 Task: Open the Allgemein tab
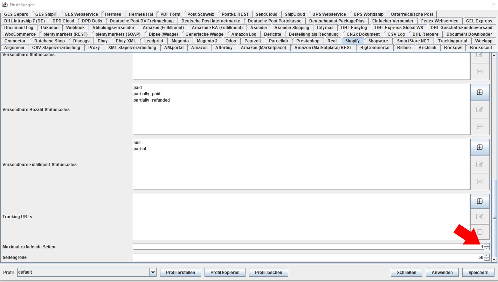click(x=14, y=48)
